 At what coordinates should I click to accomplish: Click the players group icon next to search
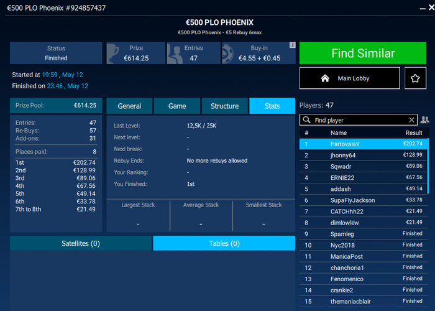424,120
